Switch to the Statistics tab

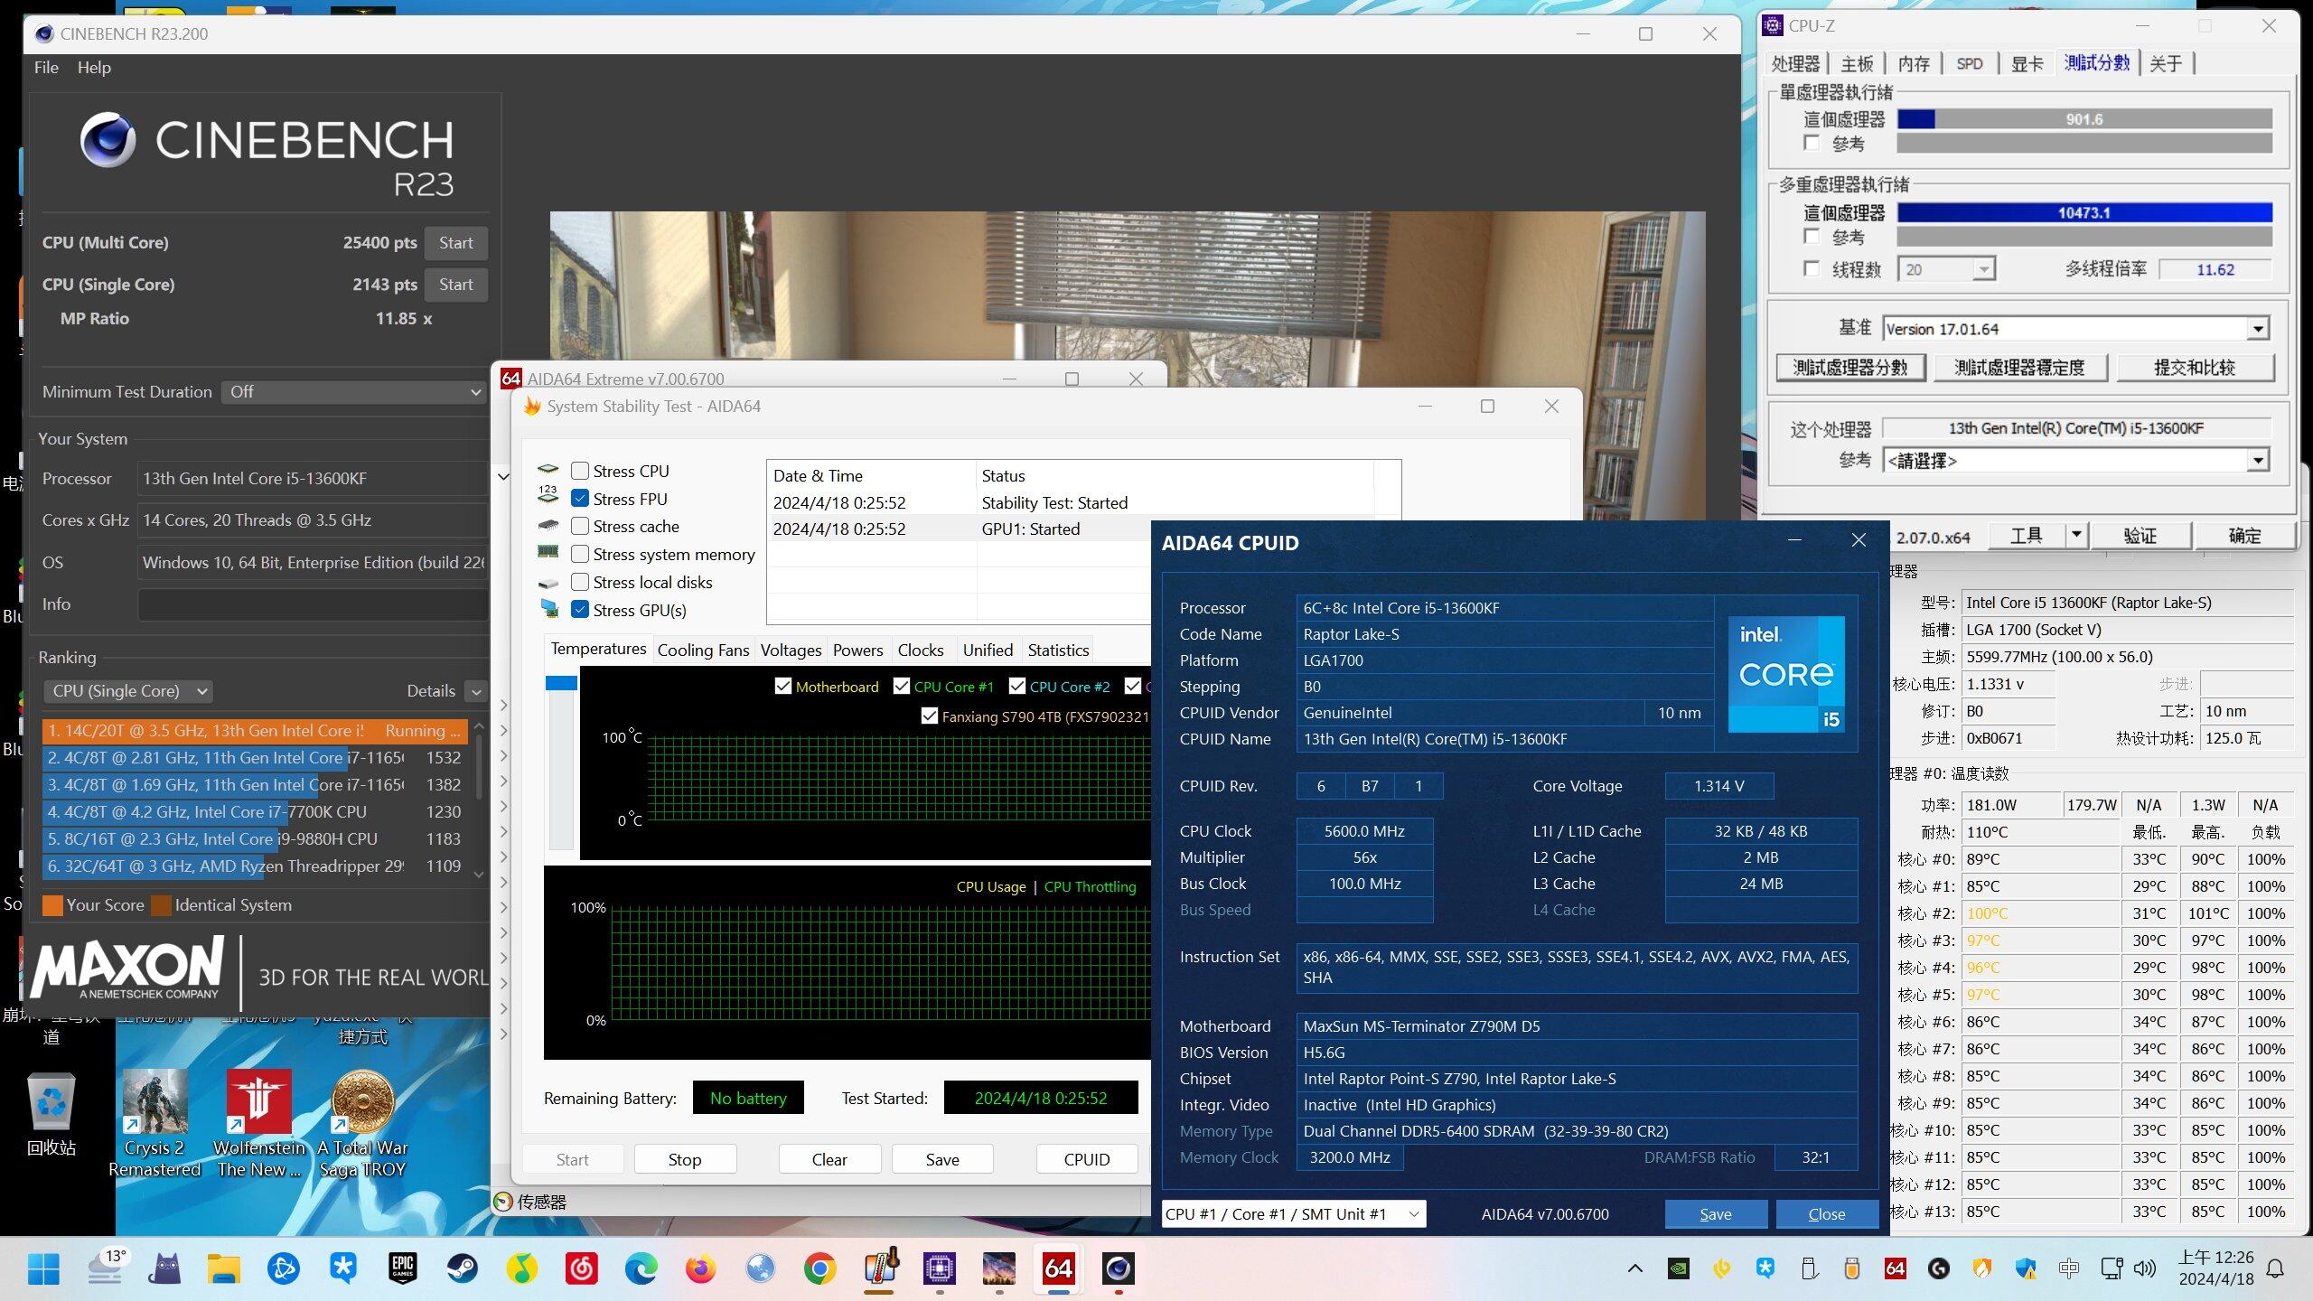[x=1058, y=650]
